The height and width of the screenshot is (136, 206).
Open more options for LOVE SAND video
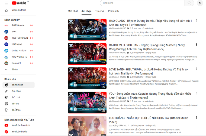click(x=196, y=69)
